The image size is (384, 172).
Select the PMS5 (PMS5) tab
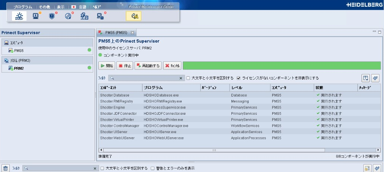pyautogui.click(x=116, y=32)
